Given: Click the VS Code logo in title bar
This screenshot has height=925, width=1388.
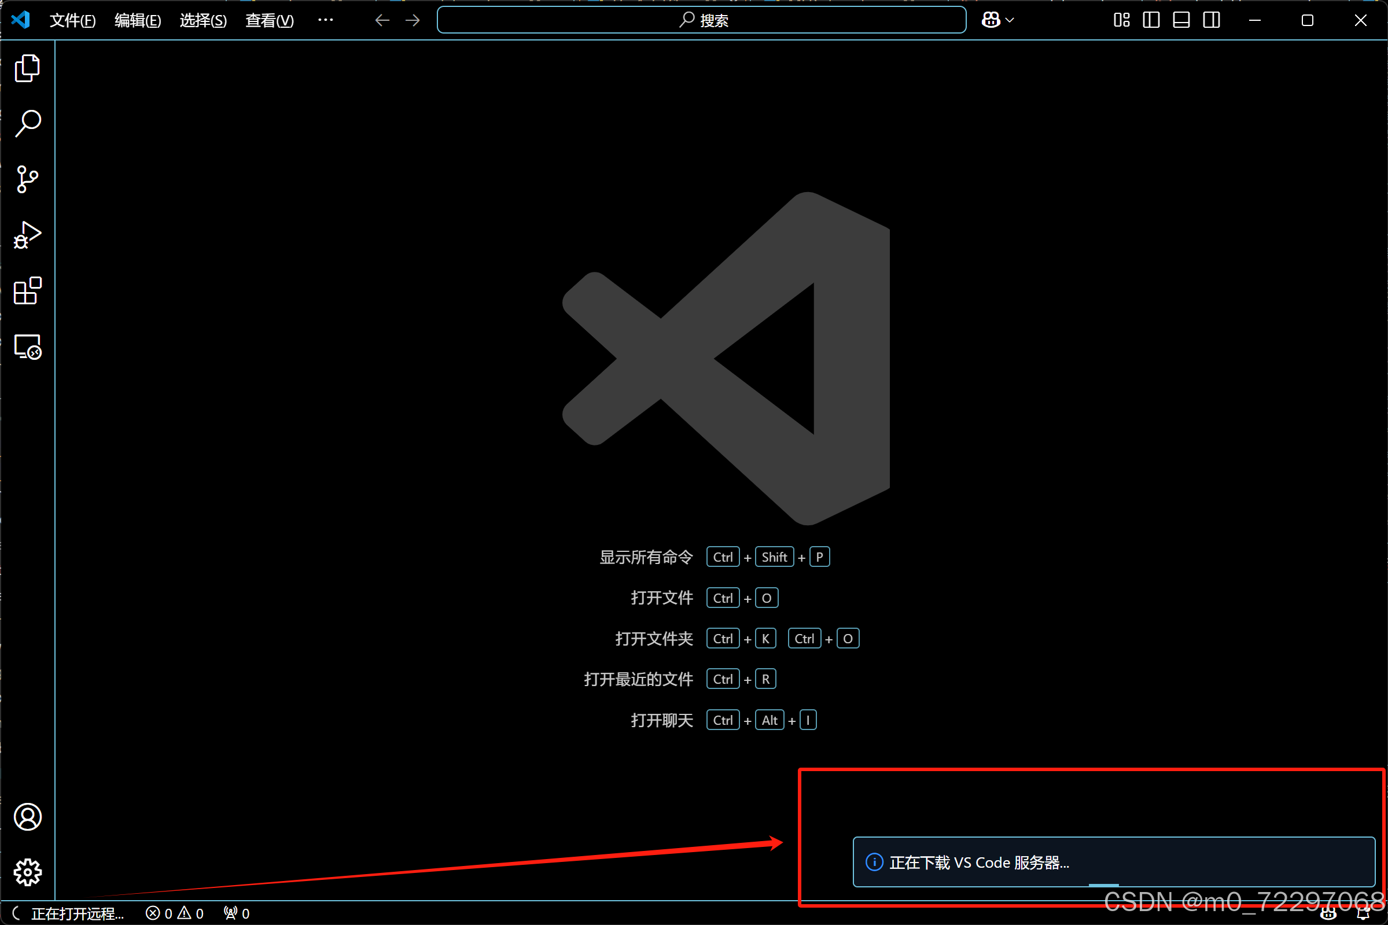Looking at the screenshot, I should tap(21, 20).
